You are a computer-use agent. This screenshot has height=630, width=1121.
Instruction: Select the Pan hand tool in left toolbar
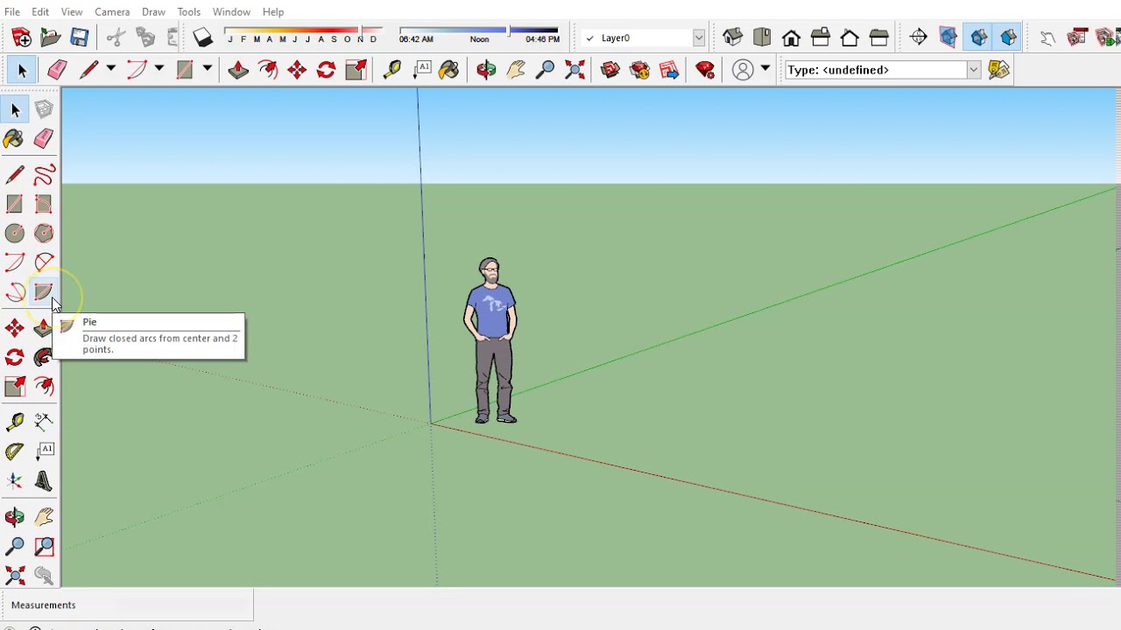[44, 517]
